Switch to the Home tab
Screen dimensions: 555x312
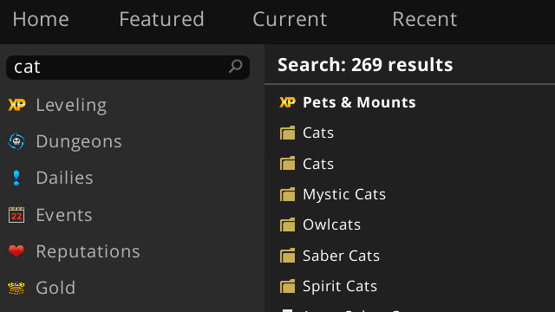tap(41, 19)
